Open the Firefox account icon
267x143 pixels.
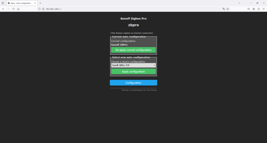click(x=254, y=9)
